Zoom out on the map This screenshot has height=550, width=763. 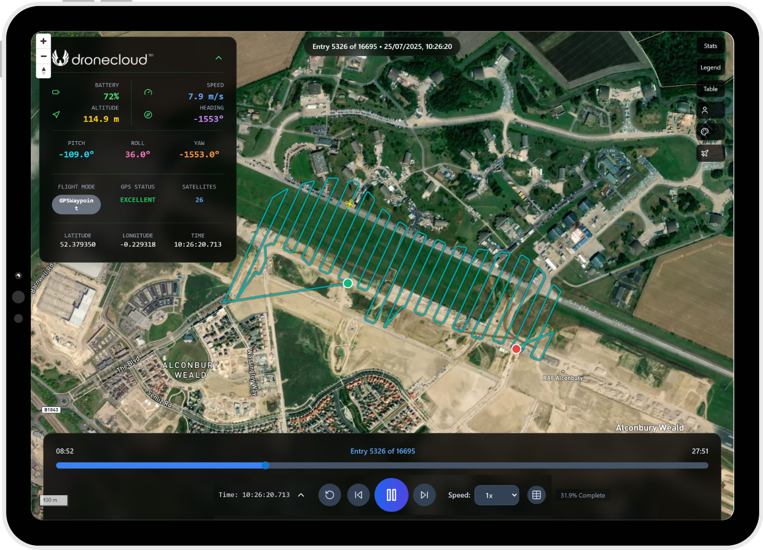pos(43,56)
